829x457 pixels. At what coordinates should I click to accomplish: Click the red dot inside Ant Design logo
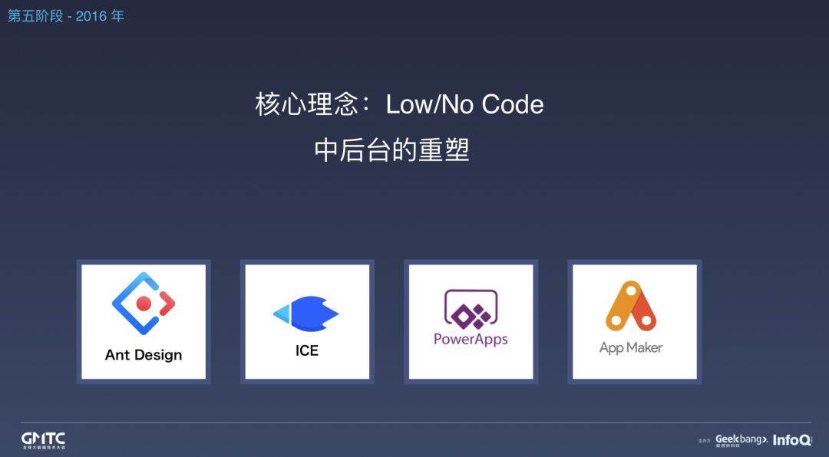pos(144,303)
